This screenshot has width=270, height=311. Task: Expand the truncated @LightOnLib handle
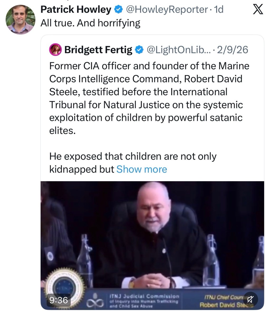pos(178,50)
